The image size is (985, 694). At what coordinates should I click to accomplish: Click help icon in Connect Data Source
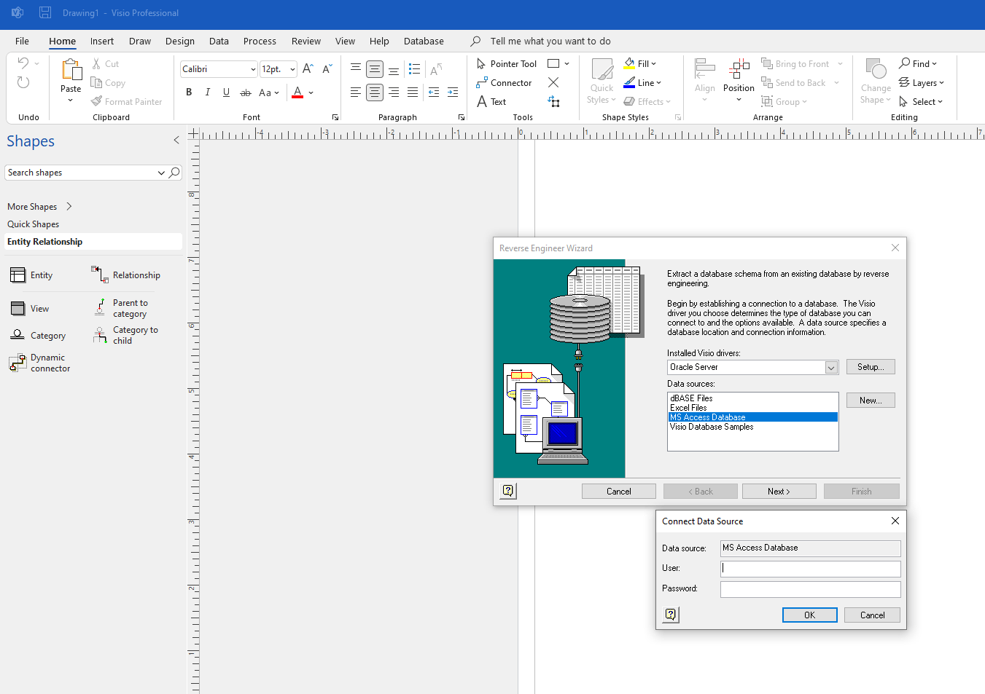coord(671,615)
